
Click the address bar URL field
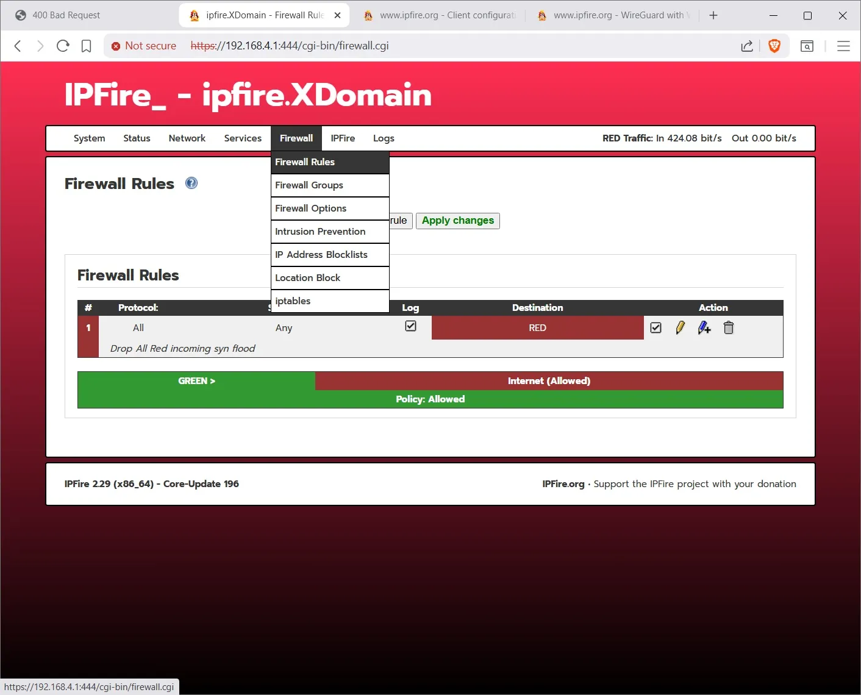click(x=427, y=46)
